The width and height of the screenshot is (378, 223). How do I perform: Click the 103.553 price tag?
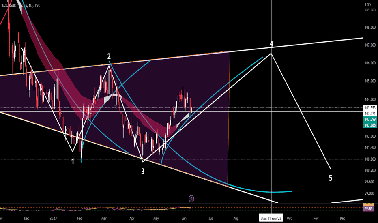coord(370,108)
